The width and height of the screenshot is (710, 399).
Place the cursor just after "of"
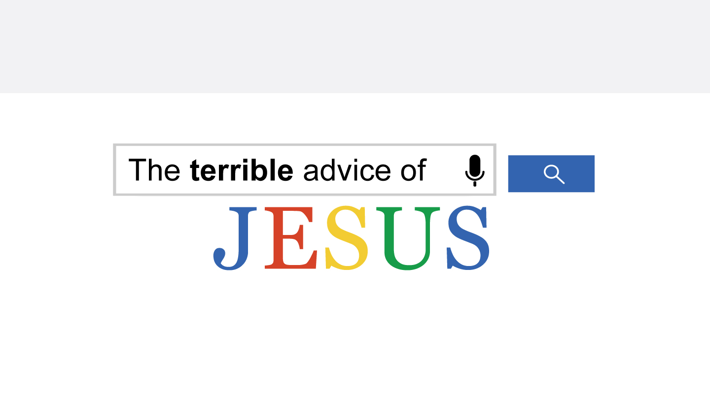tap(428, 170)
